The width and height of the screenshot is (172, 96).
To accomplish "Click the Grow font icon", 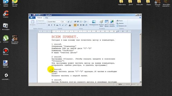I will tap(69, 22).
